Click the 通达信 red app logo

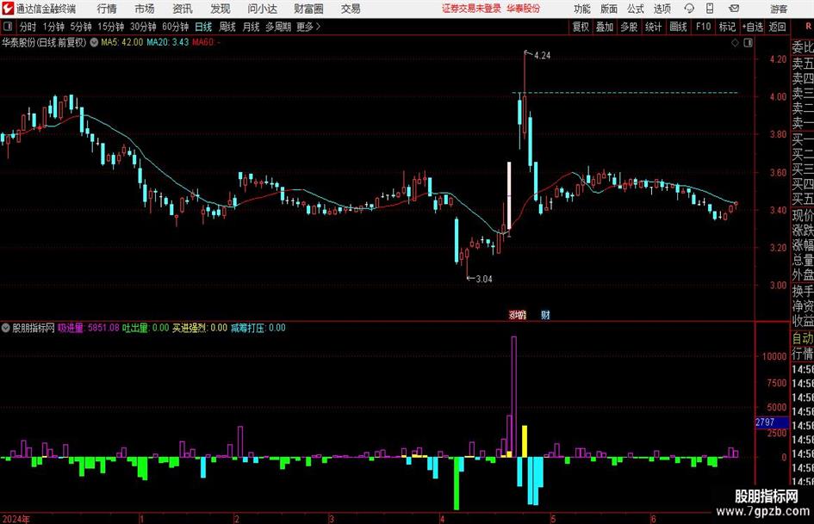tap(8, 9)
